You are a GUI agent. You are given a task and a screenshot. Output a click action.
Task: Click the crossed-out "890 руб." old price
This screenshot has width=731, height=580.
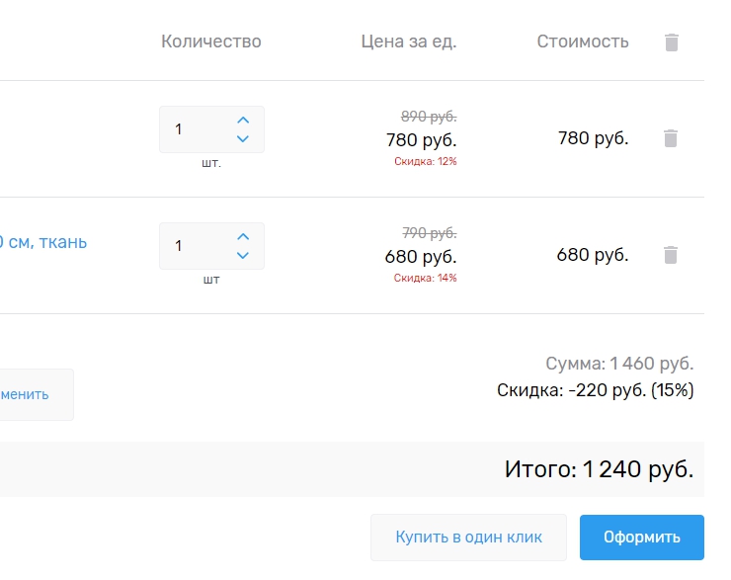[x=429, y=116]
